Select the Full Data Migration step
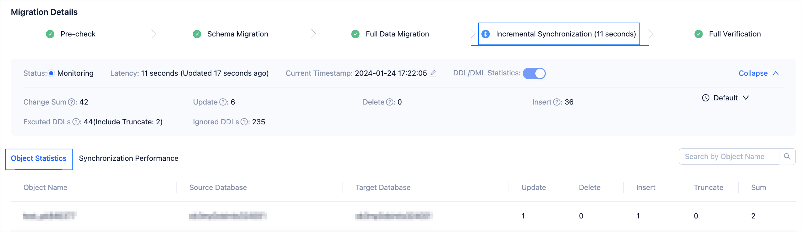802x232 pixels. pos(390,34)
